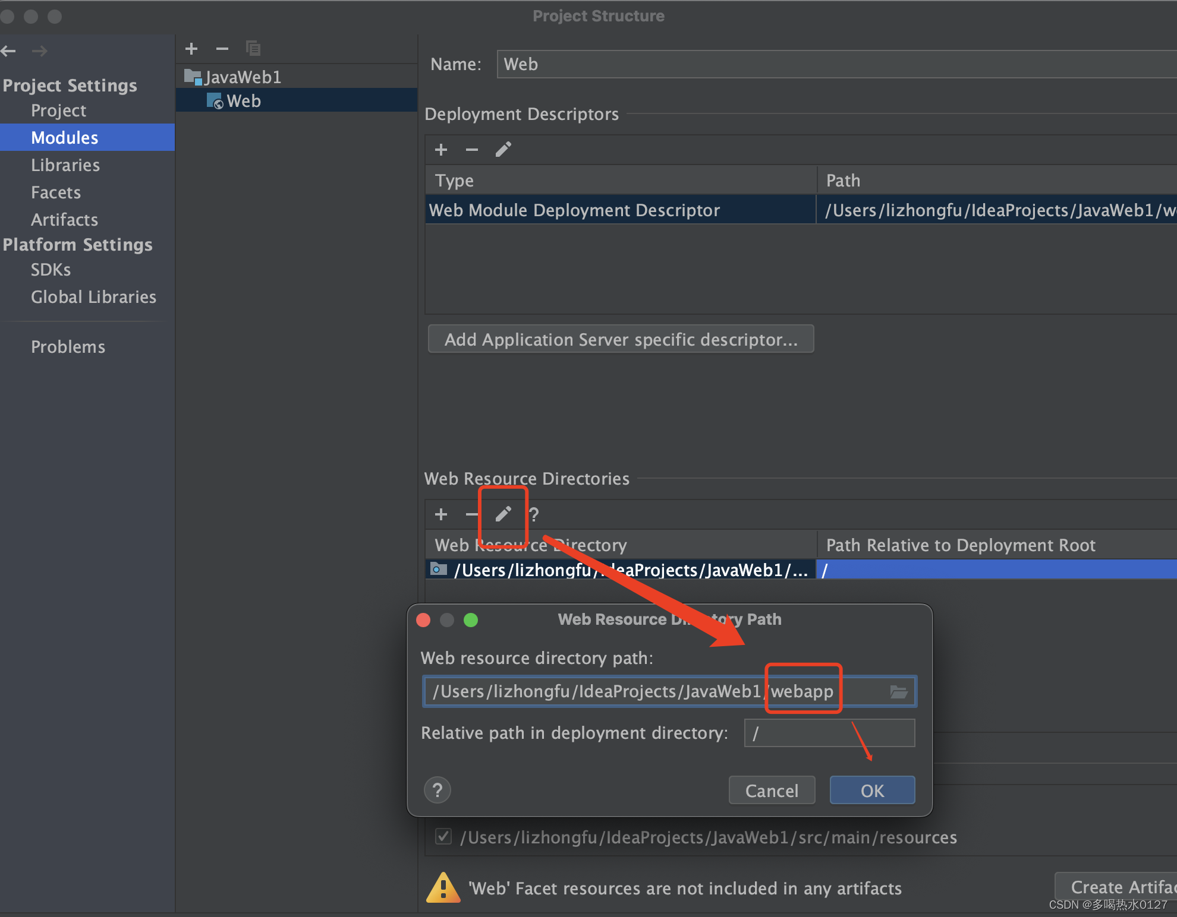This screenshot has height=917, width=1177.
Task: Click the copy module icon
Action: coord(253,49)
